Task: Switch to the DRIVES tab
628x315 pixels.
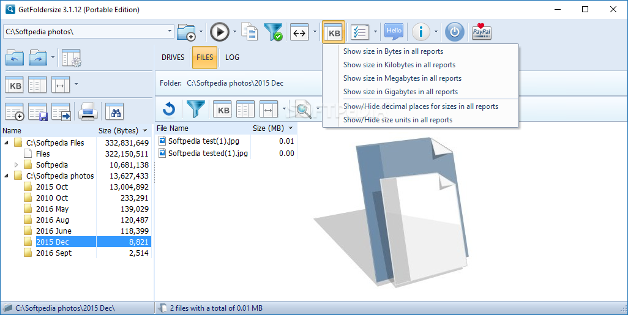Action: [x=173, y=57]
